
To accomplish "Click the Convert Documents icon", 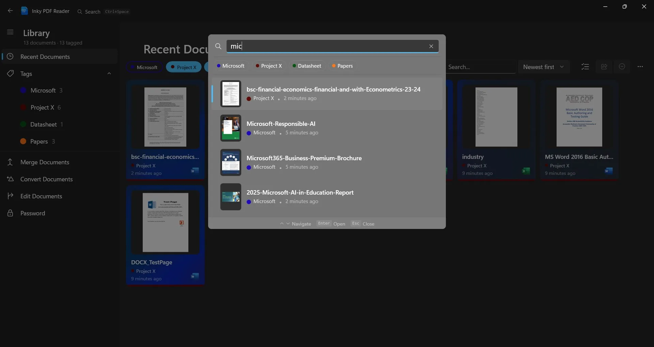I will 10,179.
